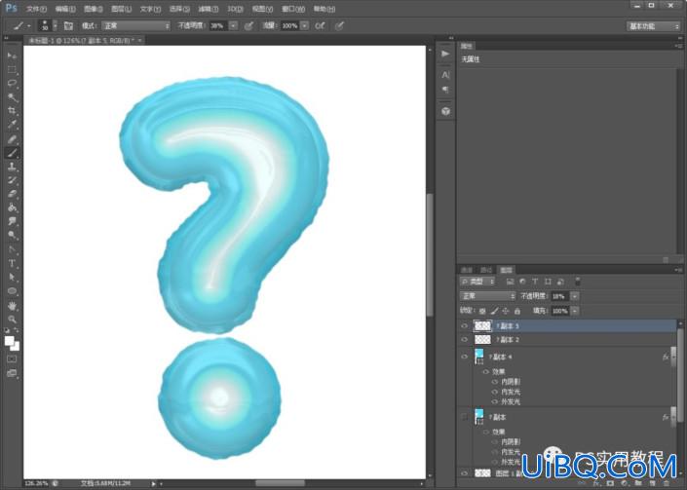Enable airbrush mode in options bar
Screen dimensions: 687x490
pos(321,26)
